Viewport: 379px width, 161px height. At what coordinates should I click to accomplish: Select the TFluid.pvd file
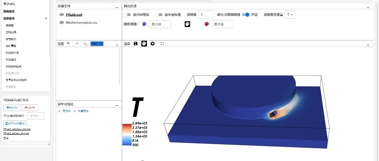pos(74,15)
